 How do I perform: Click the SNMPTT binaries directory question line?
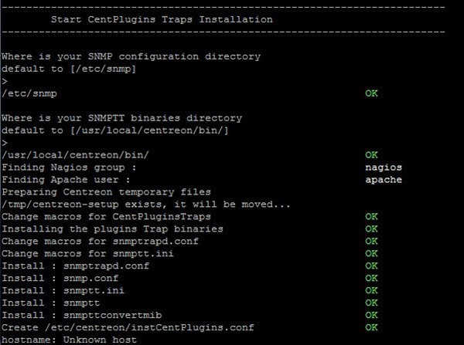coord(122,118)
